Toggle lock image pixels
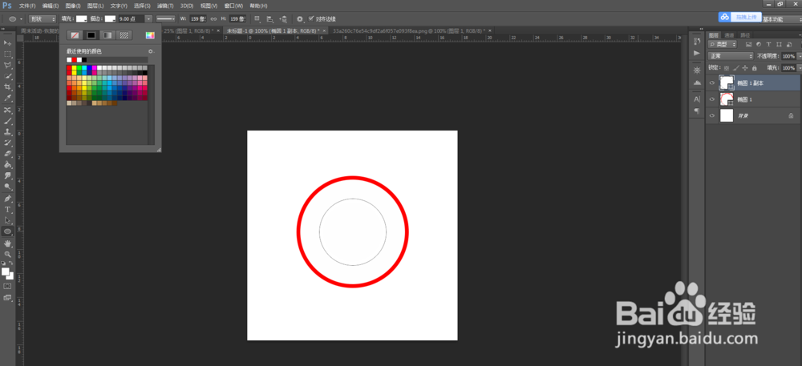This screenshot has width=802, height=366. (736, 67)
